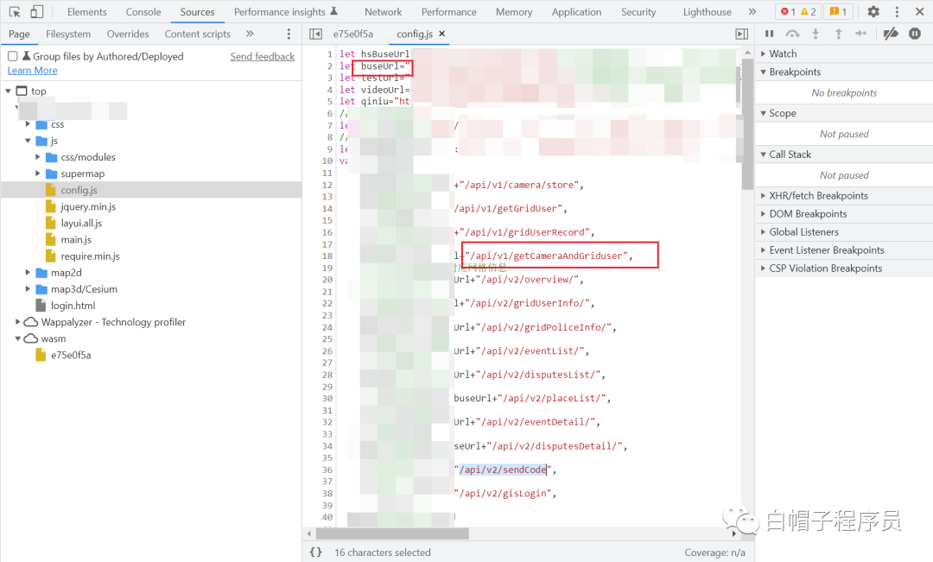The height and width of the screenshot is (562, 933).
Task: Open layui.all.js in the file tree
Action: pyautogui.click(x=81, y=223)
